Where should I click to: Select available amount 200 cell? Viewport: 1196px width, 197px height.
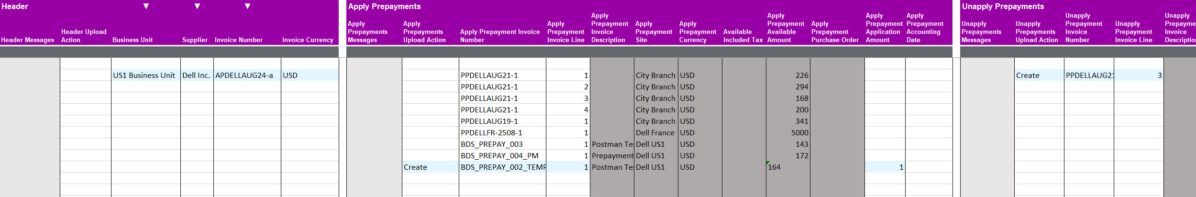(x=788, y=109)
